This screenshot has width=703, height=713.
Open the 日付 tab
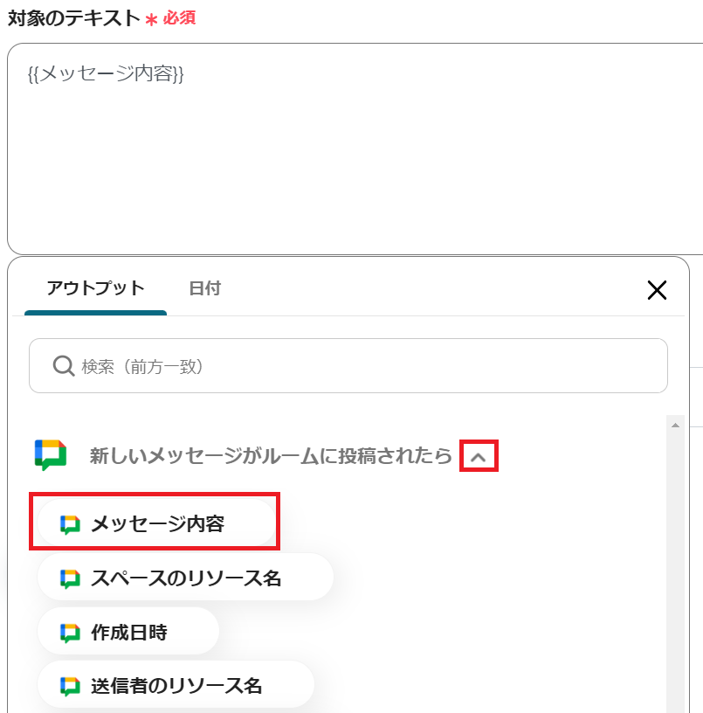coord(204,288)
